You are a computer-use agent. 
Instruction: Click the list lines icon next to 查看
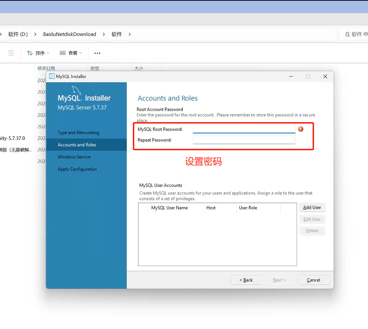[63, 53]
